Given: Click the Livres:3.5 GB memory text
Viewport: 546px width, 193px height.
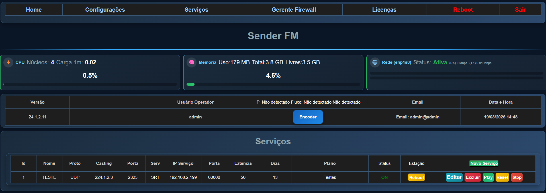Looking at the screenshot, I should [303, 62].
